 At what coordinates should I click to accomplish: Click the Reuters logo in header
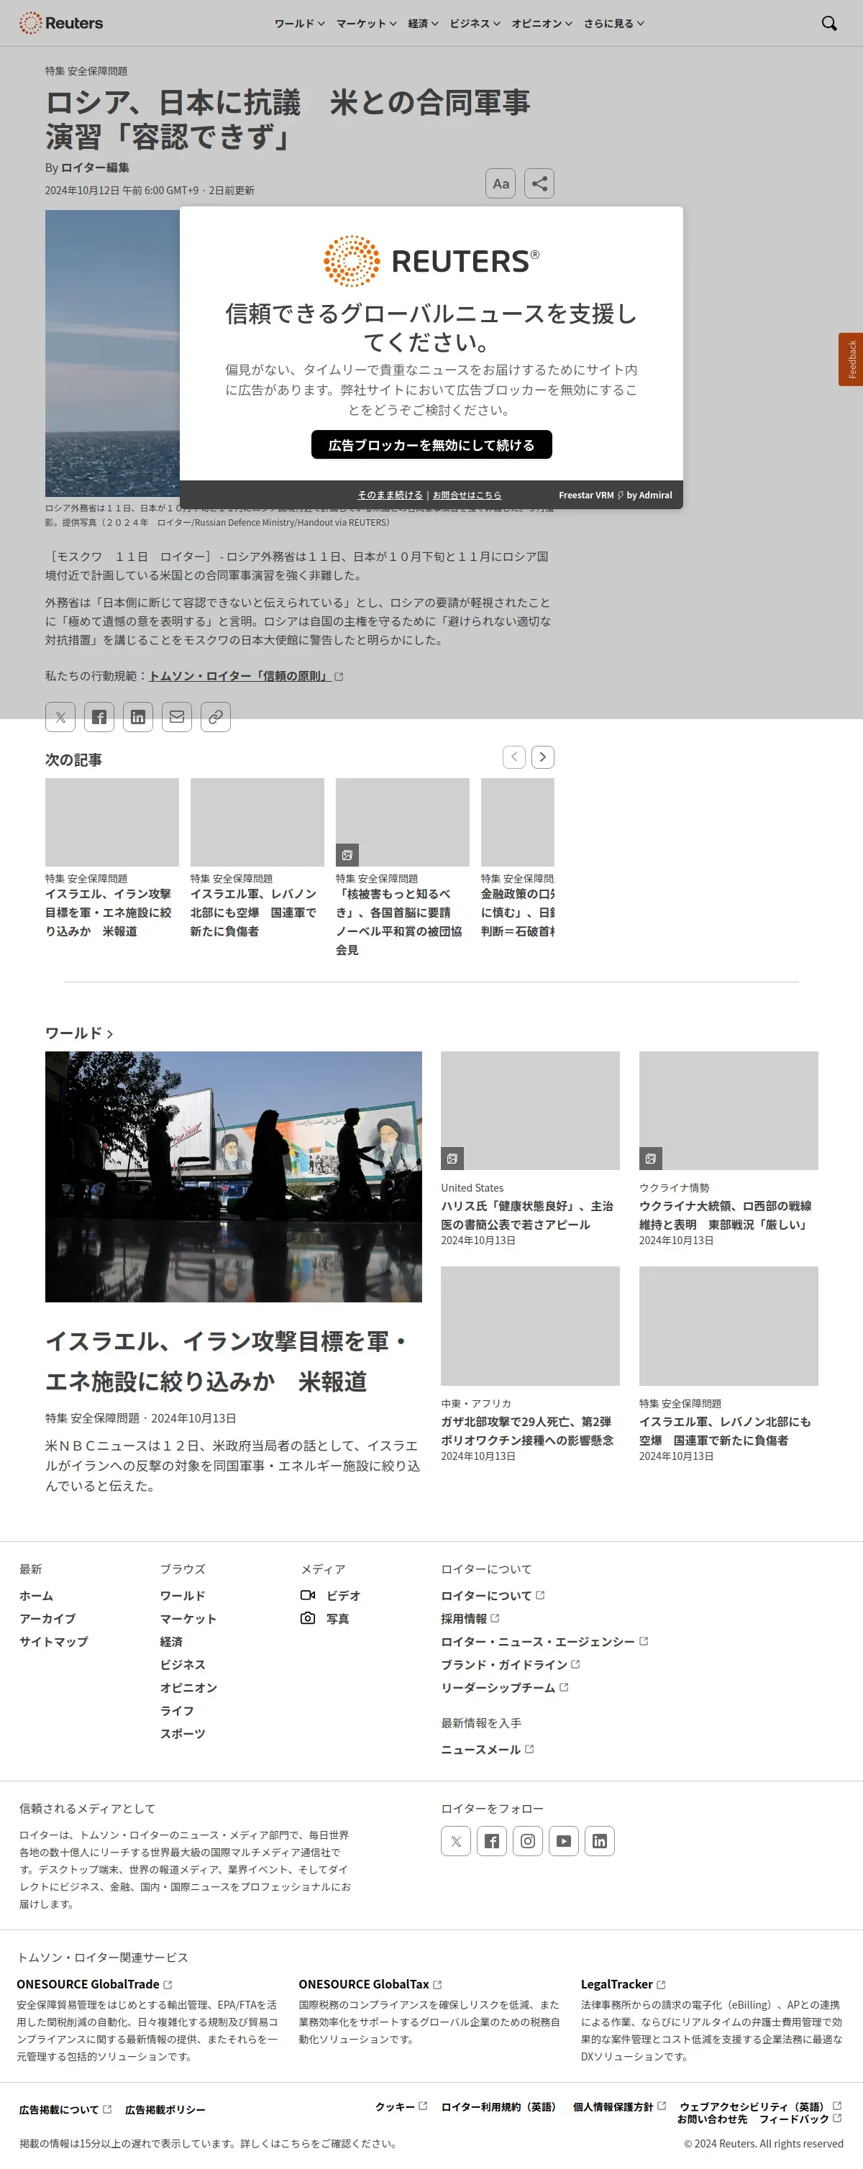60,23
